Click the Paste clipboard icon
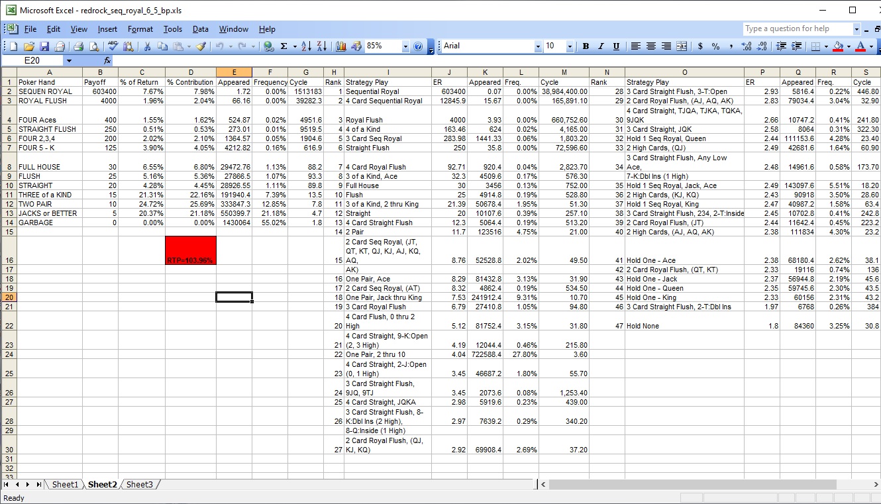 point(178,46)
